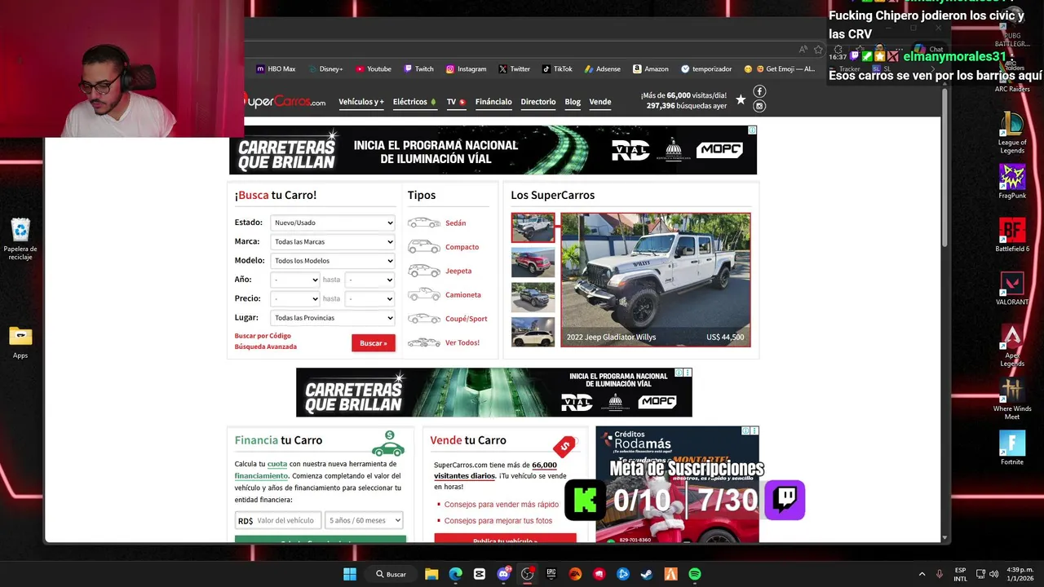Select the Sedán vehicle type
Screen dimensions: 1044x587
coord(437,223)
